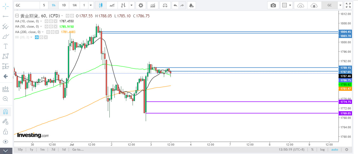Expand MA (200, close, 0) options arrow

[x=43, y=32]
